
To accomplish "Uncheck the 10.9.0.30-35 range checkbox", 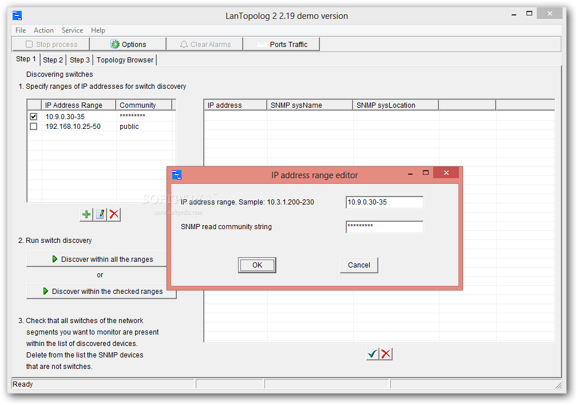I will coord(34,116).
